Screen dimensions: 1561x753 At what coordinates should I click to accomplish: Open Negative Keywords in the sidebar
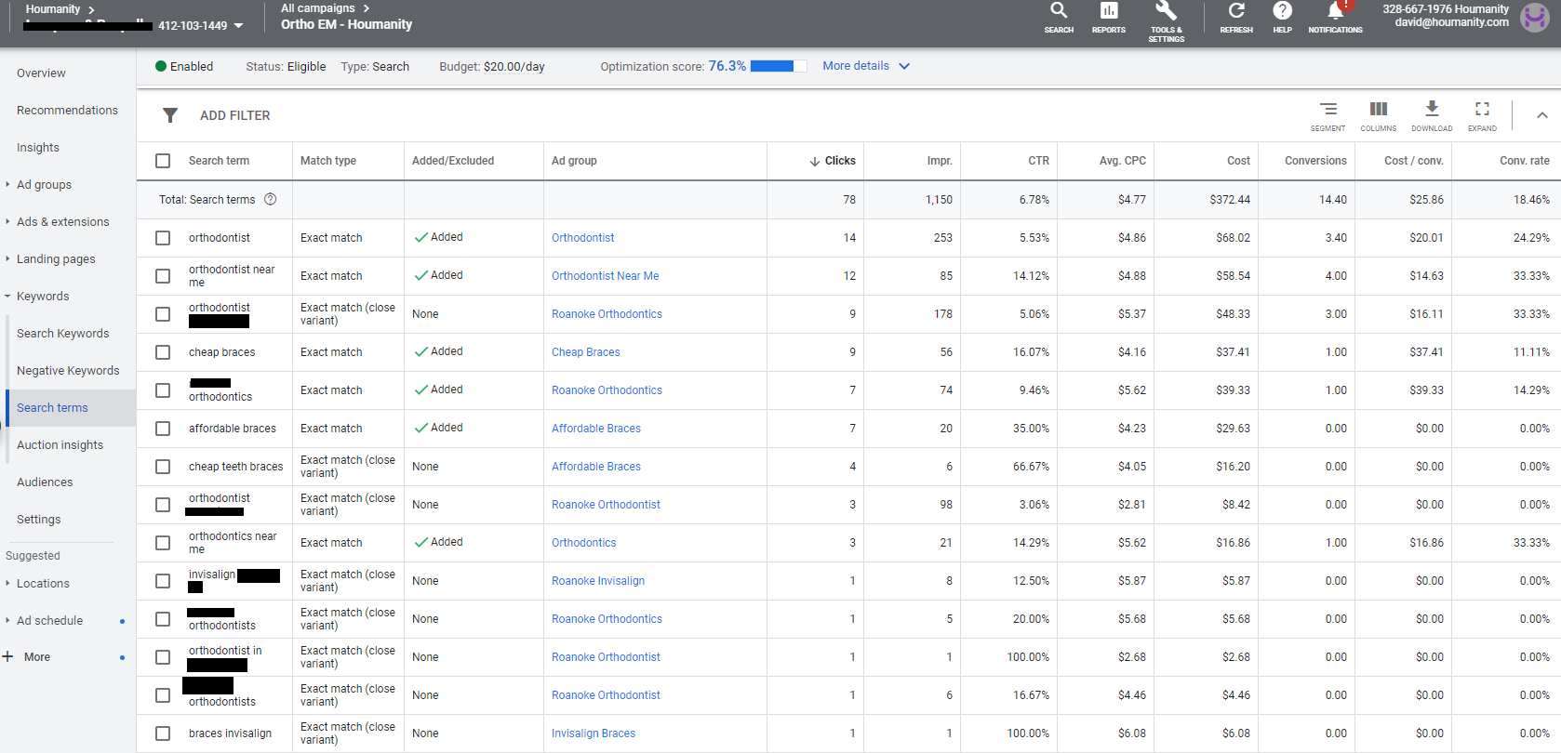click(x=68, y=370)
